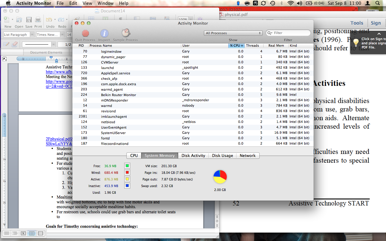Screen dimensions: 386x241
Task: Sort by % CPU column header
Action: (x=236, y=45)
